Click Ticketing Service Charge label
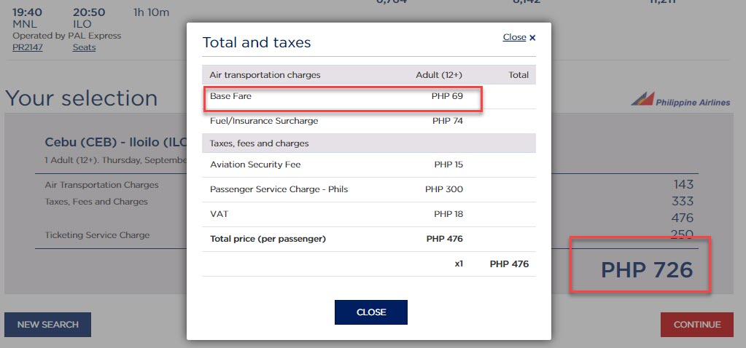Screen dimensions: 746x348 (x=97, y=235)
